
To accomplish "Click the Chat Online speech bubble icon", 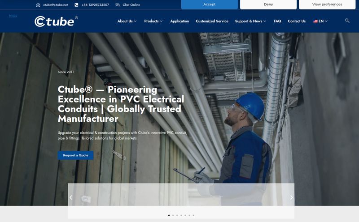I will click(118, 5).
